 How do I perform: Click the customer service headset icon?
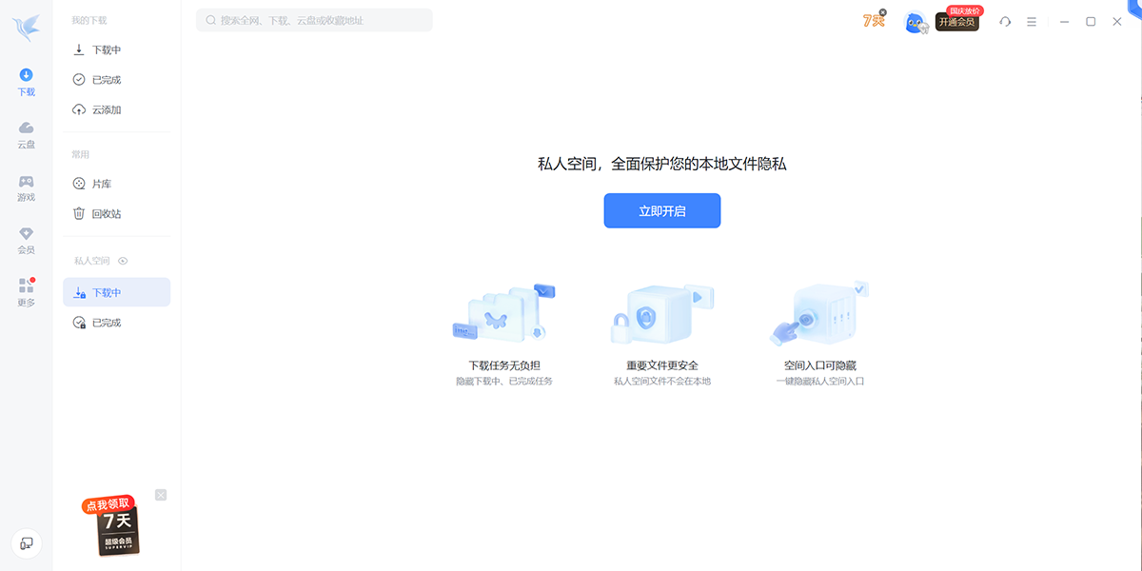coord(1004,21)
